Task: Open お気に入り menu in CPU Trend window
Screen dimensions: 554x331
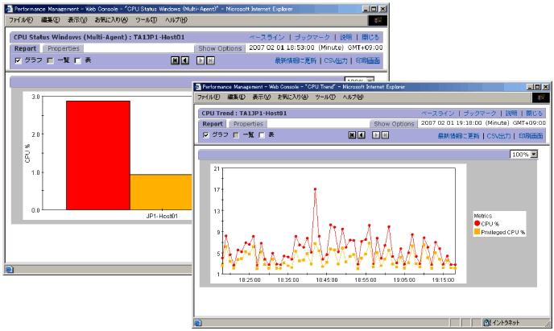Action: point(293,97)
